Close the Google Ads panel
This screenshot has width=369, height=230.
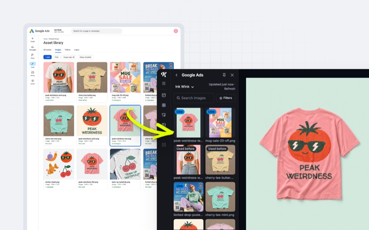232,75
